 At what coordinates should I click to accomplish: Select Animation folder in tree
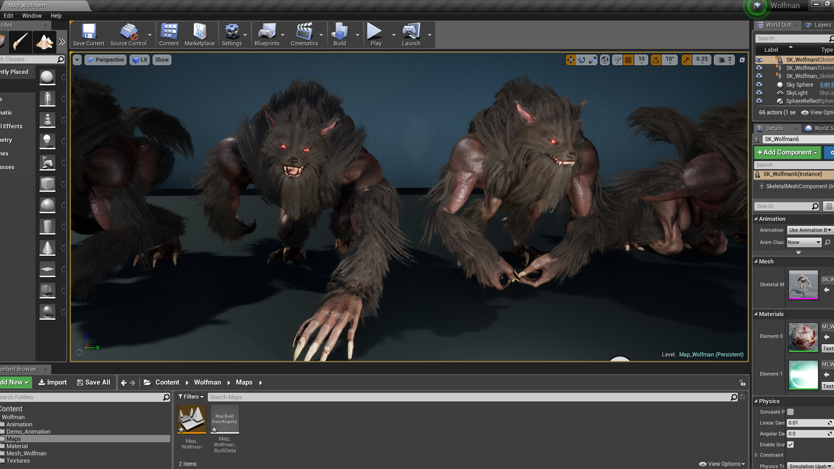click(19, 424)
